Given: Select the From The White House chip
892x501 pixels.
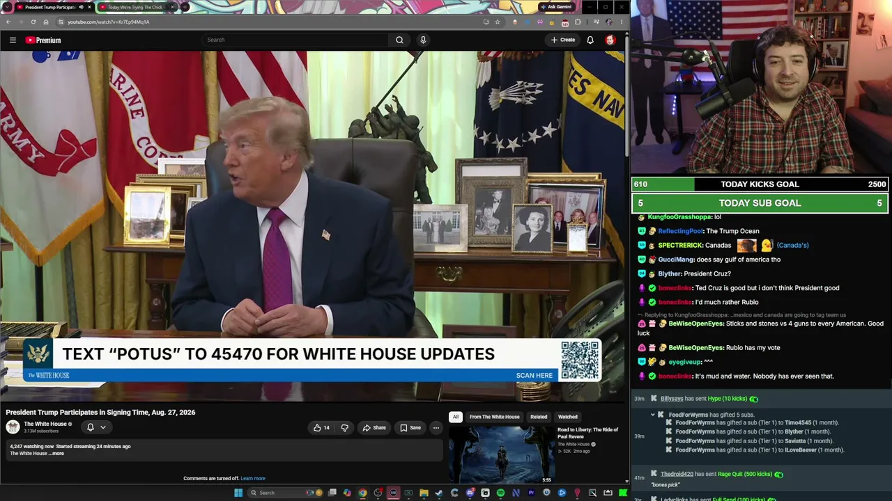Looking at the screenshot, I should 494,417.
